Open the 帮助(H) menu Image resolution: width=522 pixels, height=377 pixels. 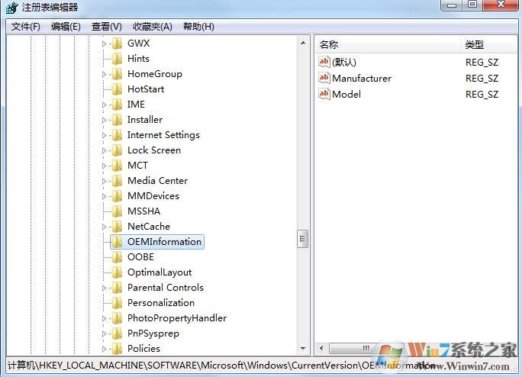[x=198, y=27]
